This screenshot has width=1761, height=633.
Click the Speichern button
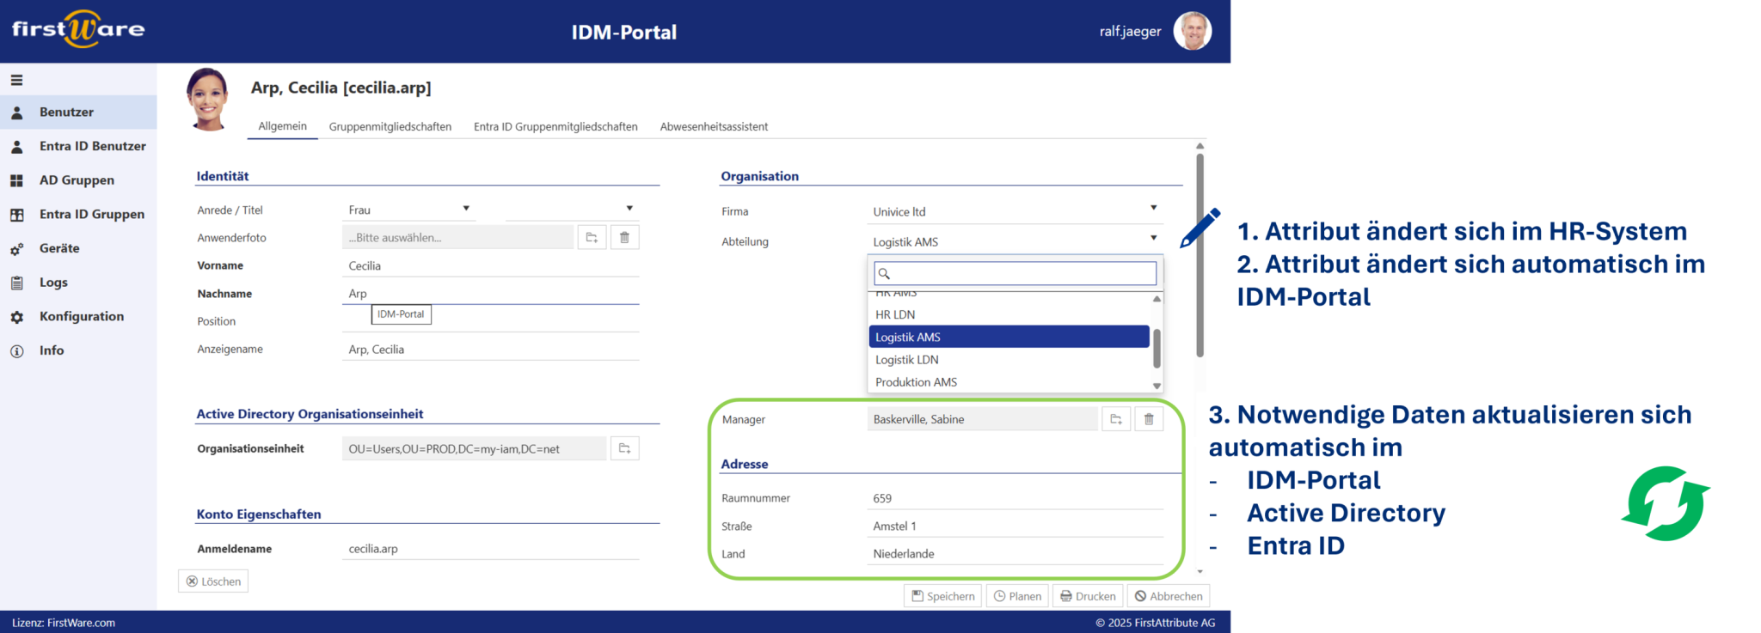click(942, 596)
